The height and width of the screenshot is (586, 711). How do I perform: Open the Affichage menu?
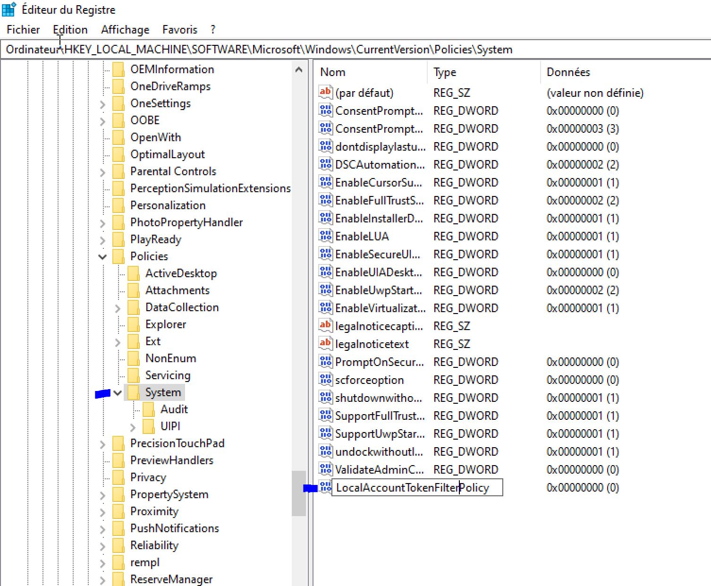tap(125, 30)
